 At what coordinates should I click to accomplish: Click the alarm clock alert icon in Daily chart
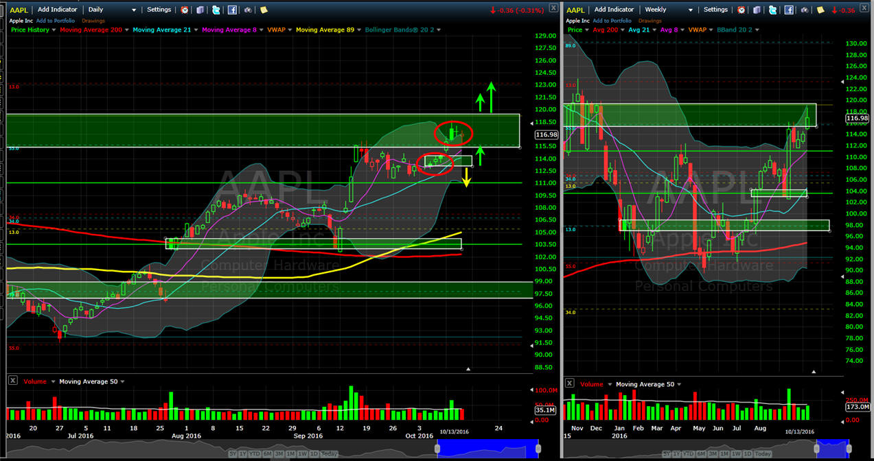click(x=185, y=10)
